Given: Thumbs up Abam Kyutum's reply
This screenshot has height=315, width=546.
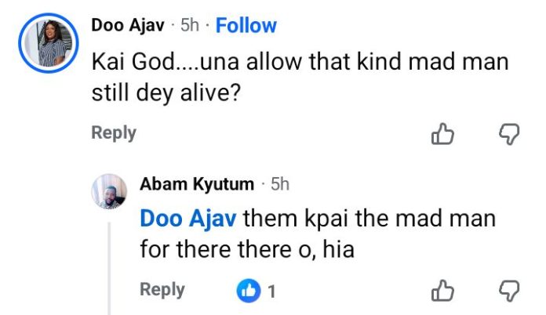Looking at the screenshot, I should (x=443, y=291).
